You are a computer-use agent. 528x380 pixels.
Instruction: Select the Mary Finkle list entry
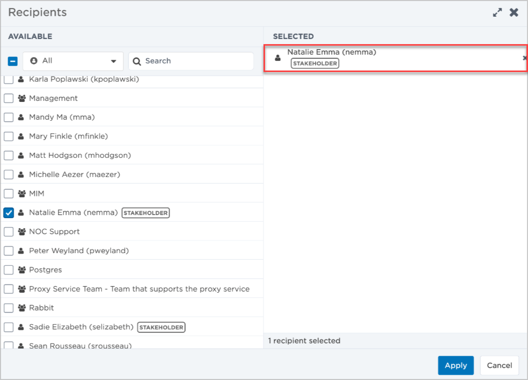(69, 136)
